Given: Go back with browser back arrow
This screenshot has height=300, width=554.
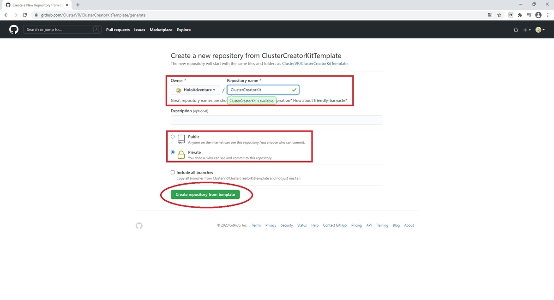Looking at the screenshot, I should point(6,15).
